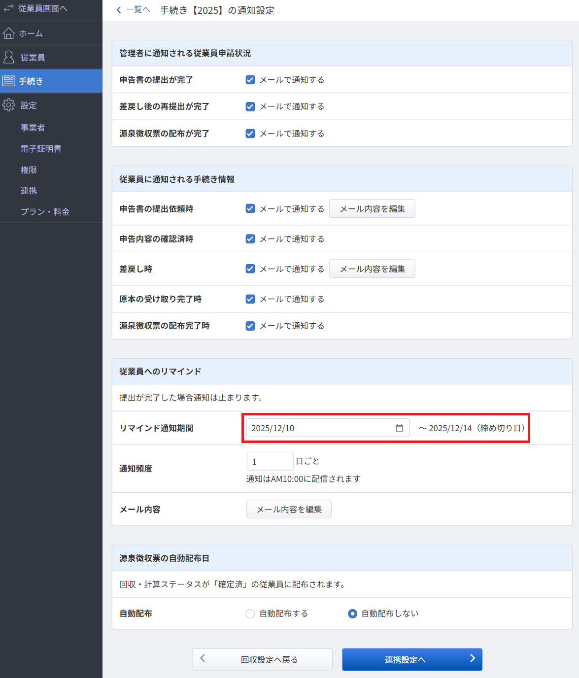Click right arrow on 連携設定へ button
Viewport: 579px width, 678px height.
coord(472,659)
